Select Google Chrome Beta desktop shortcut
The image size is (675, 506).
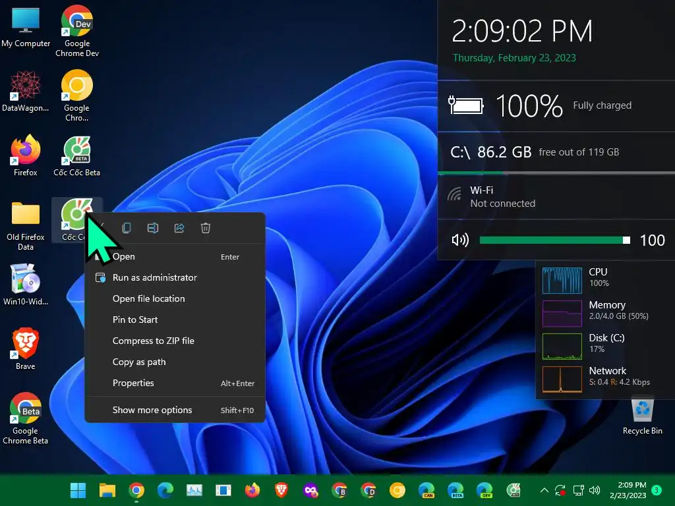tap(26, 418)
